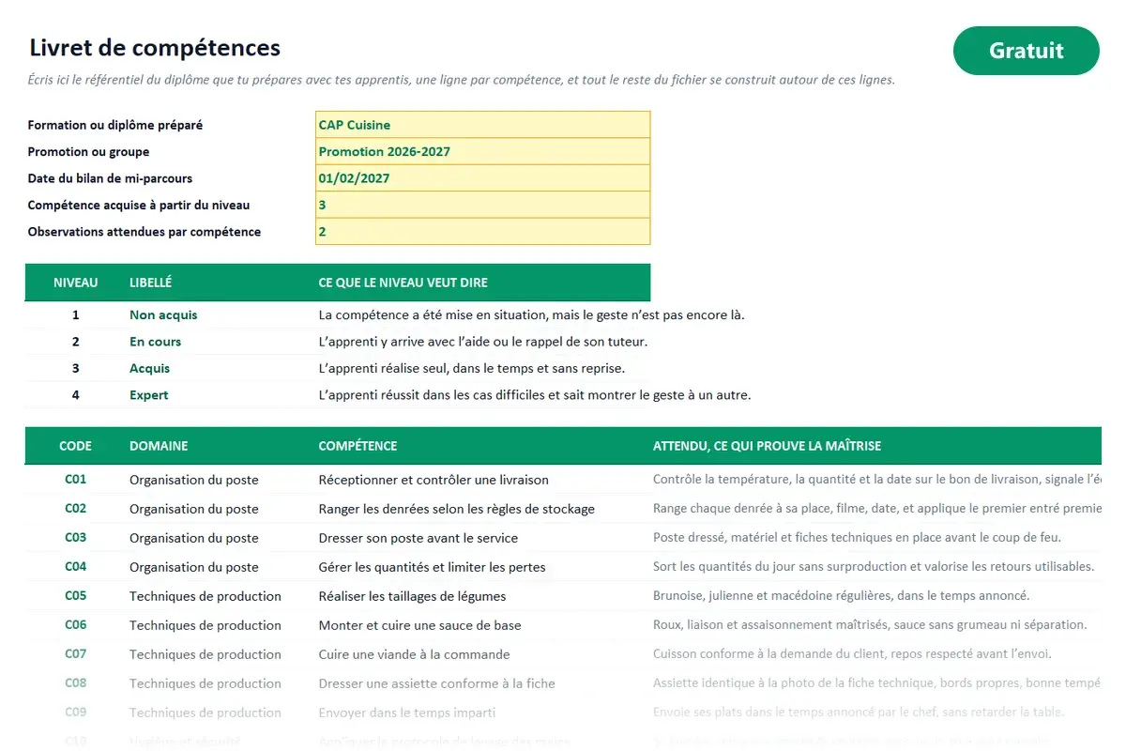Select the Promotion 2026-2027 input cell
Screen dimensions: 1126x751
point(482,151)
